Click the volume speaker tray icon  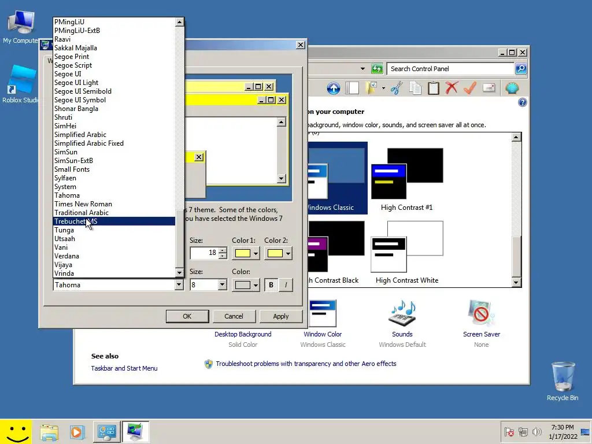(x=536, y=431)
